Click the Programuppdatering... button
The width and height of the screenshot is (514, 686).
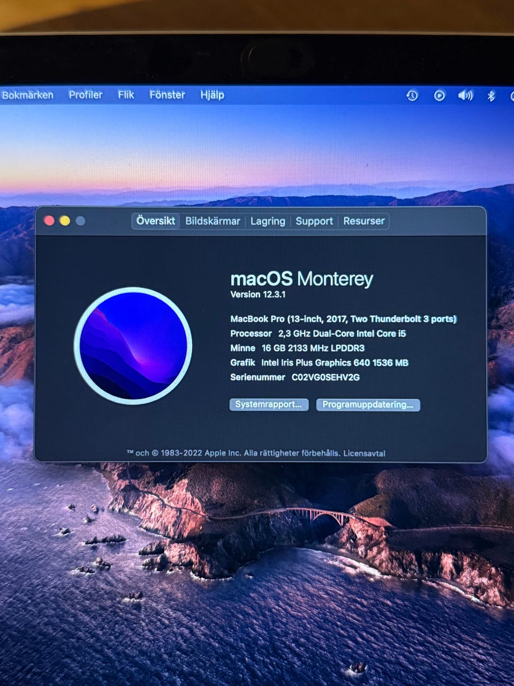(x=368, y=405)
